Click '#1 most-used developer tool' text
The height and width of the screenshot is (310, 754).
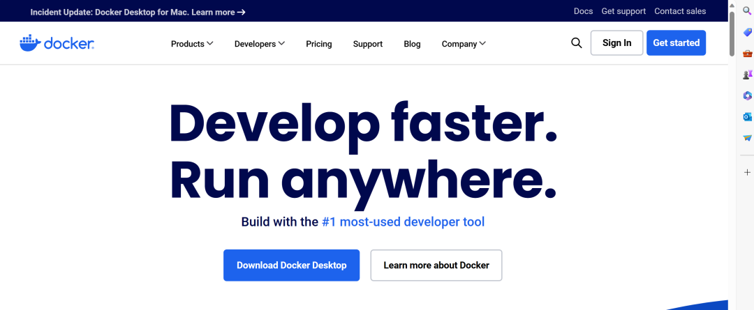(x=403, y=222)
